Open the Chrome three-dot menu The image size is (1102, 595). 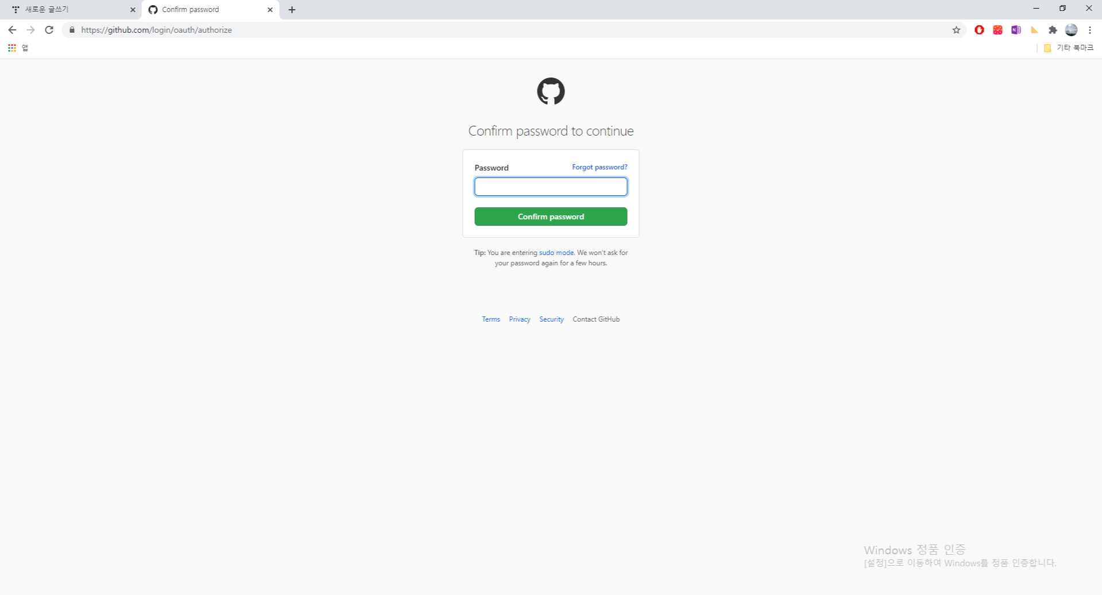click(x=1089, y=30)
